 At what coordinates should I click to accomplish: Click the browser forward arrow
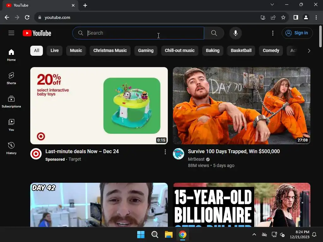click(17, 18)
